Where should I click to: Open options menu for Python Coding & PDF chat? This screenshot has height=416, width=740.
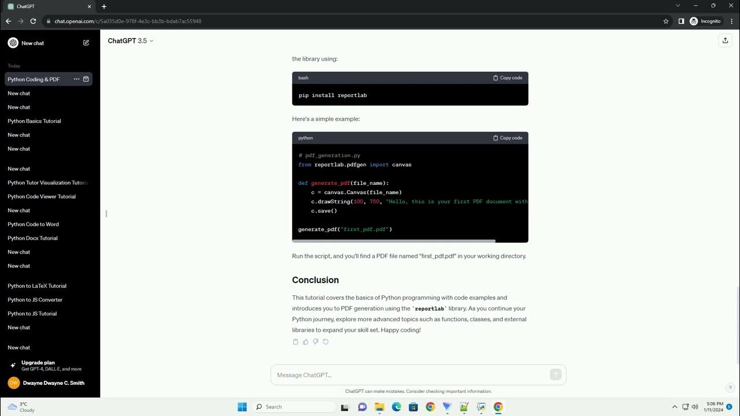tap(76, 79)
